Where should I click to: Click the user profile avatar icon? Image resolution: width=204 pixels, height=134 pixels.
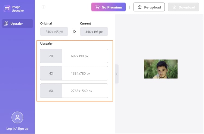[x=17, y=117]
